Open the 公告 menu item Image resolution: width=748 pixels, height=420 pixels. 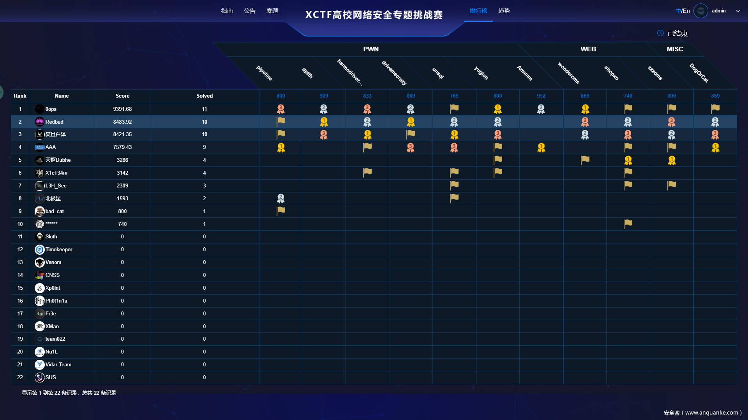(250, 11)
